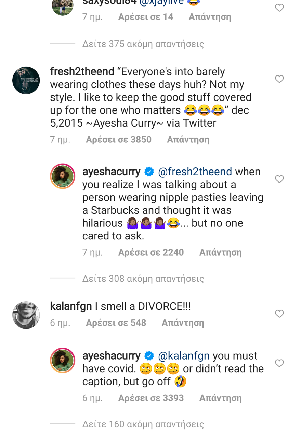Open the fresh2theend username
301x434 pixels.
[x=82, y=72]
